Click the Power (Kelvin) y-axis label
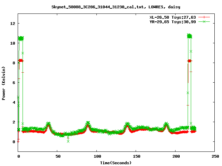 3,83
